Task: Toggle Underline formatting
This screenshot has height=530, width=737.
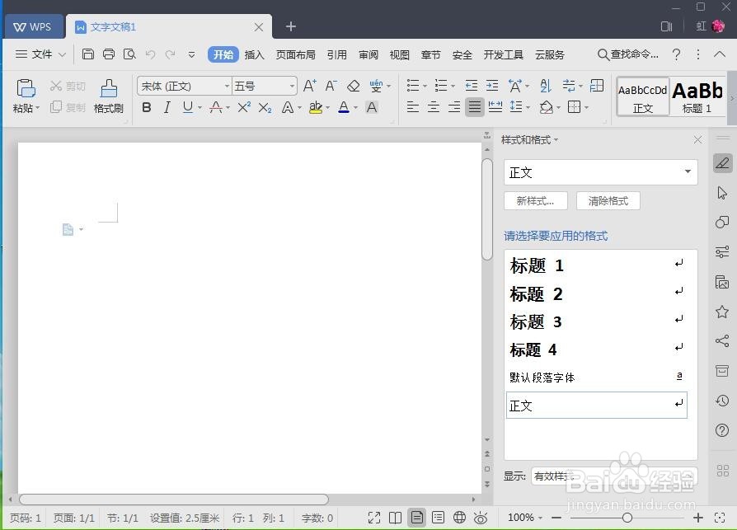Action: [187, 108]
